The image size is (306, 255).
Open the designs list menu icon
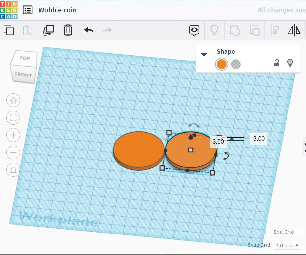[28, 10]
